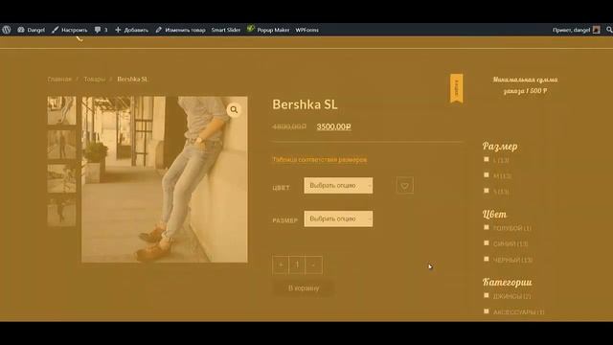This screenshot has height=345, width=613.
Task: Open Smart Slider from admin bar
Action: 226,30
